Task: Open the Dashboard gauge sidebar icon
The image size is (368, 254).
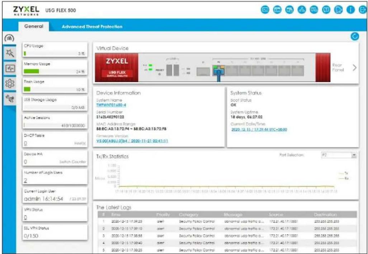Action: 9,38
